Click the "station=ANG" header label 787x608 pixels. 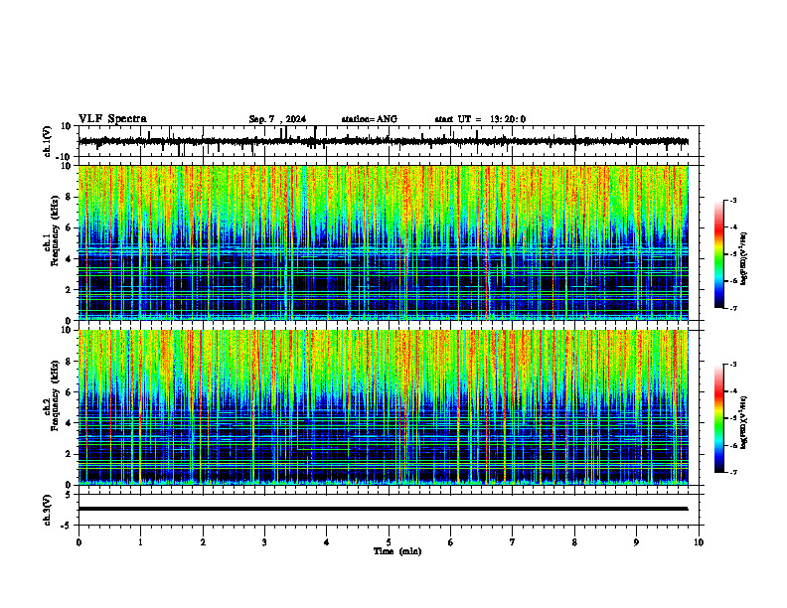[369, 119]
